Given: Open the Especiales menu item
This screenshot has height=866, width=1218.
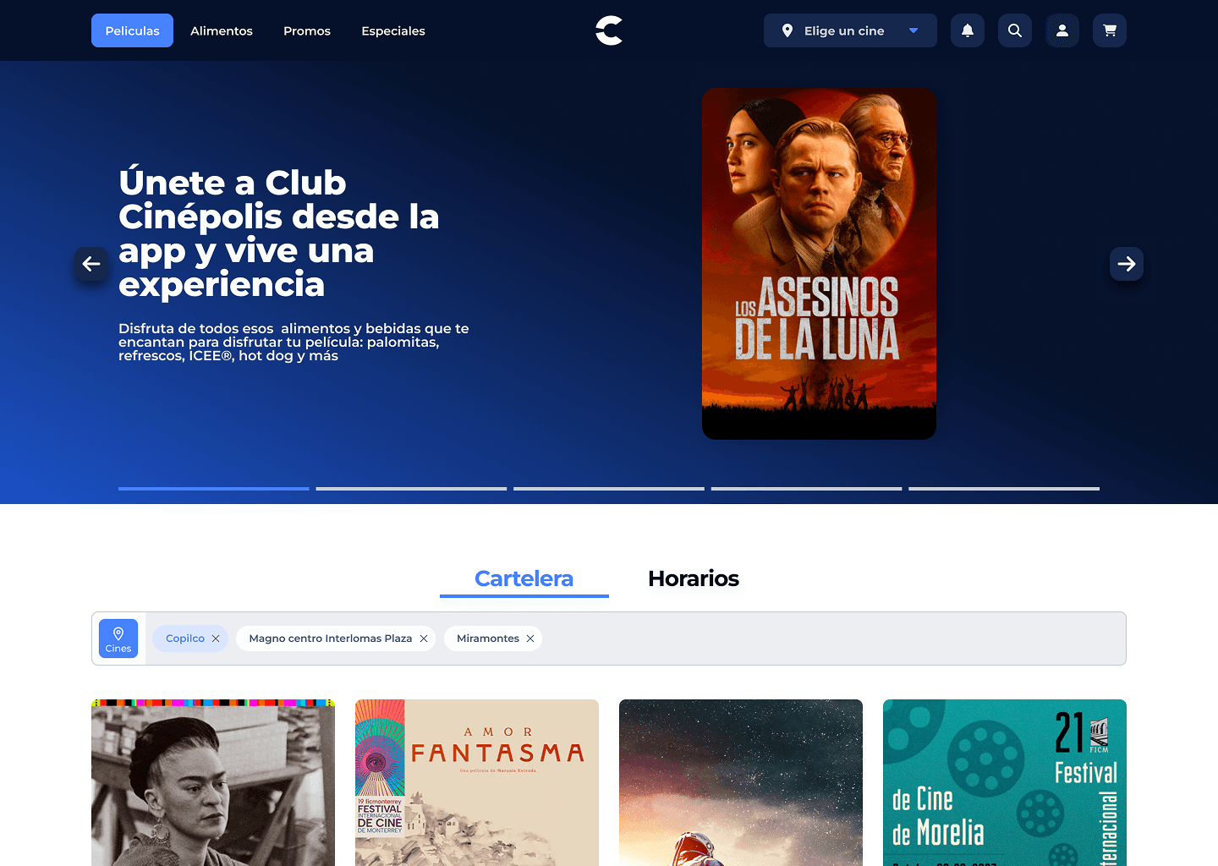Looking at the screenshot, I should point(393,30).
